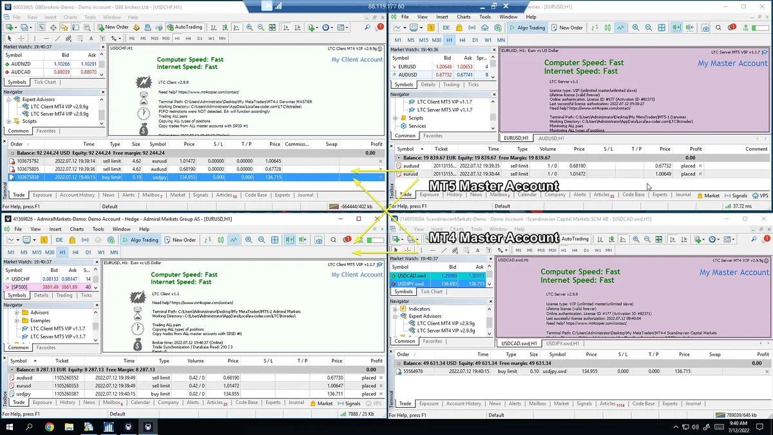Toggle Navigator star icon in GBE window

tap(64, 27)
